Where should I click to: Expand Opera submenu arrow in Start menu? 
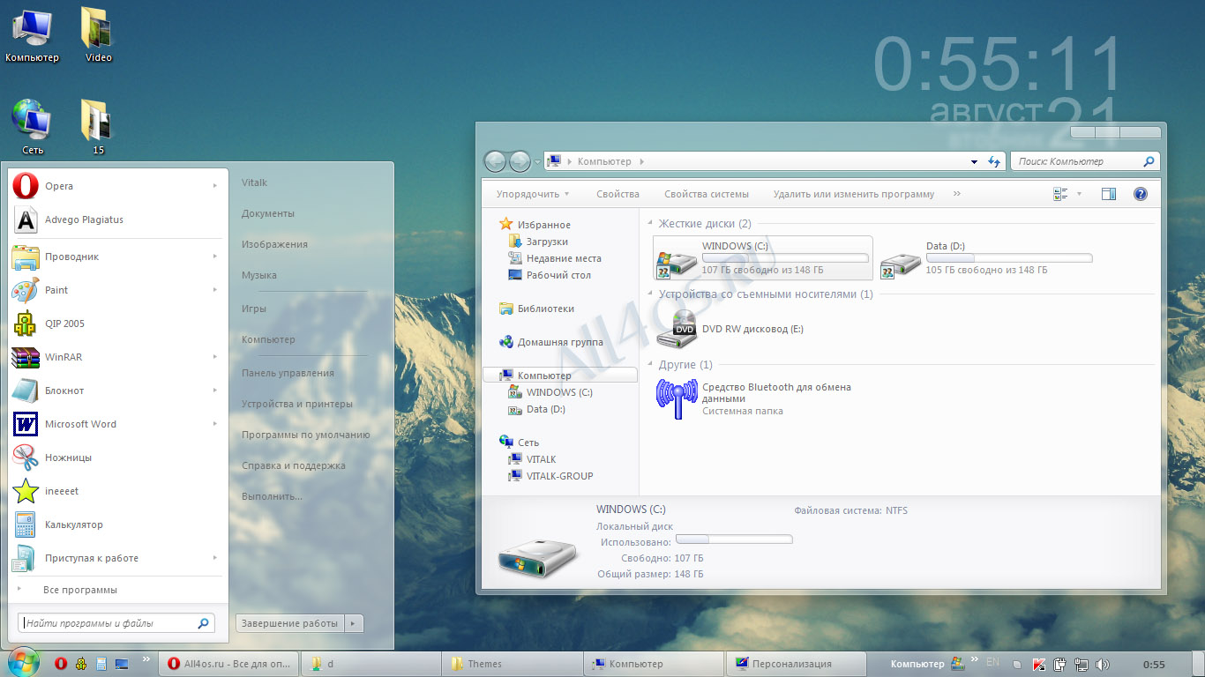point(214,186)
